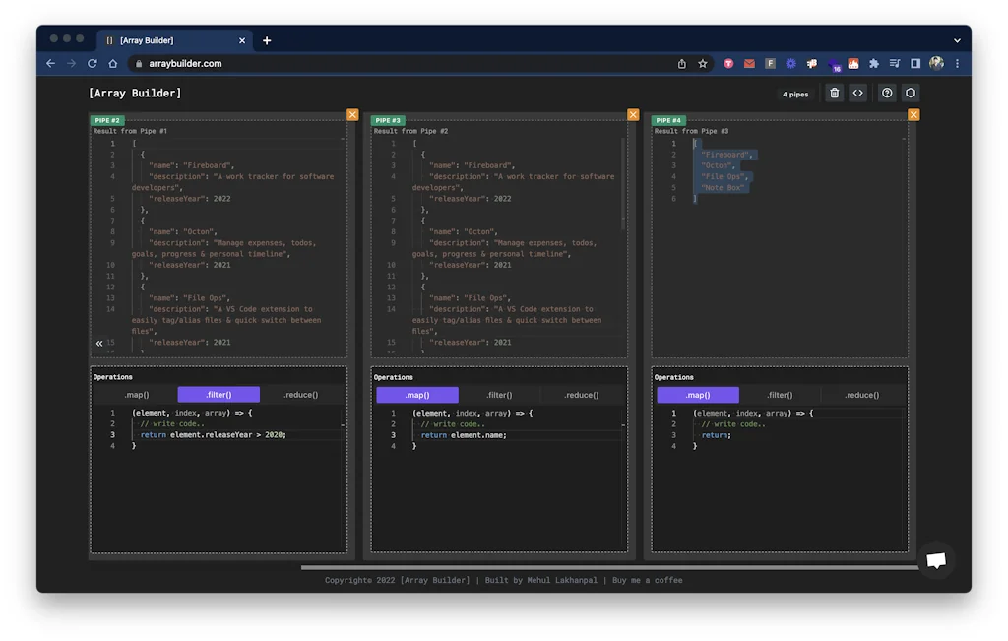
Task: Click the PIPE #3 green label
Action: (388, 120)
